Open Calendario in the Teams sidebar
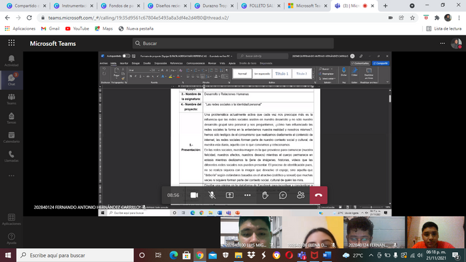This screenshot has width=466, height=262. coord(11,138)
